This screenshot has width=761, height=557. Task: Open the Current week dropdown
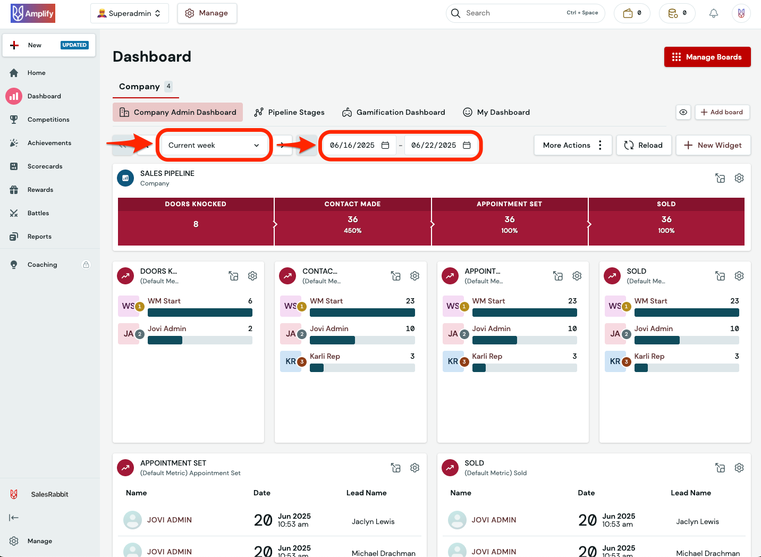(214, 145)
